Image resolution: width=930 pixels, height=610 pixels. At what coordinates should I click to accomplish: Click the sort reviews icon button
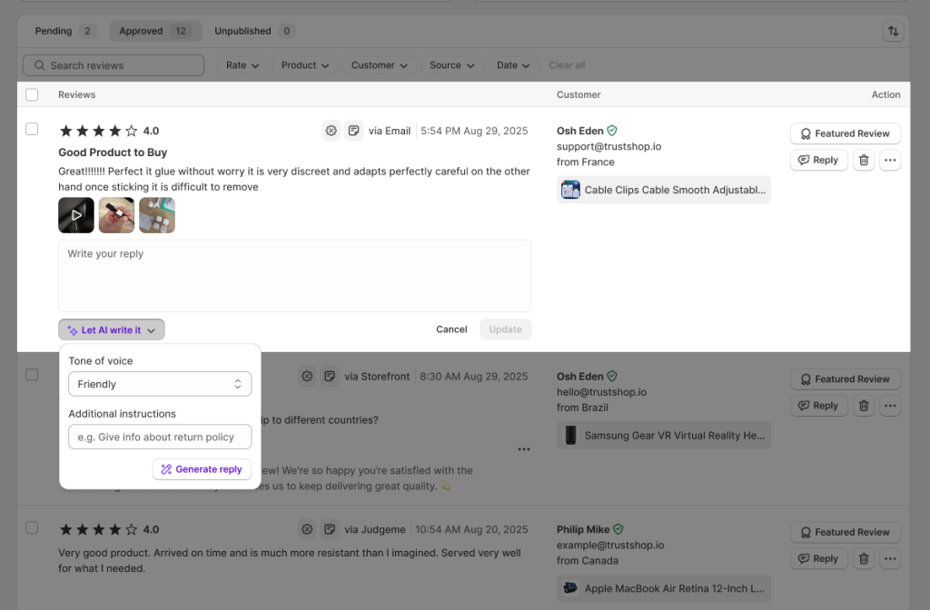point(894,31)
